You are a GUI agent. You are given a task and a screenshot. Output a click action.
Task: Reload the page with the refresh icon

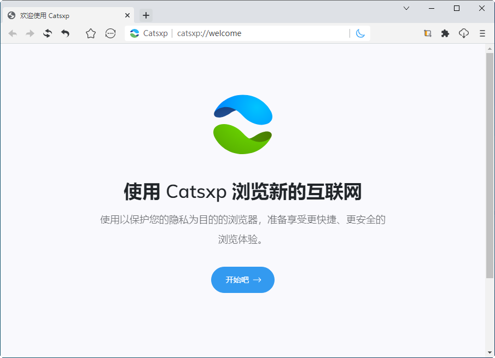point(48,33)
